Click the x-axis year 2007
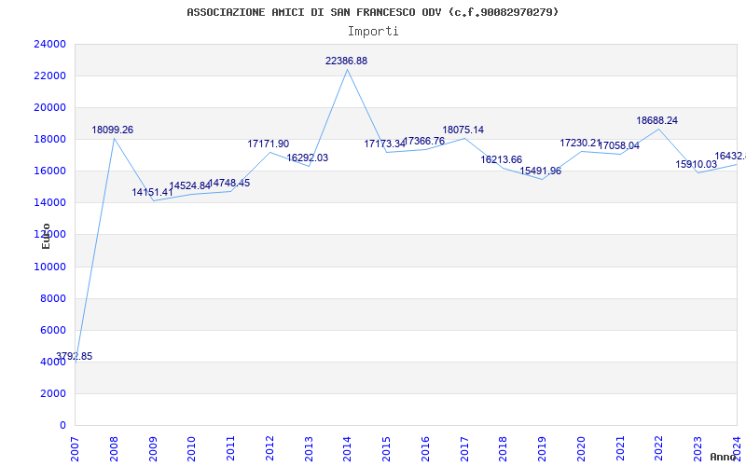 (75, 449)
